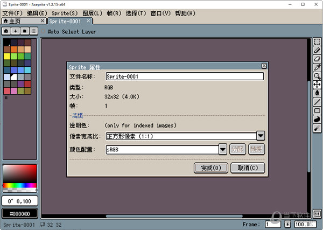This screenshot has height=230, width=323.
Task: Pick the black palette swatch
Action: tap(7, 43)
